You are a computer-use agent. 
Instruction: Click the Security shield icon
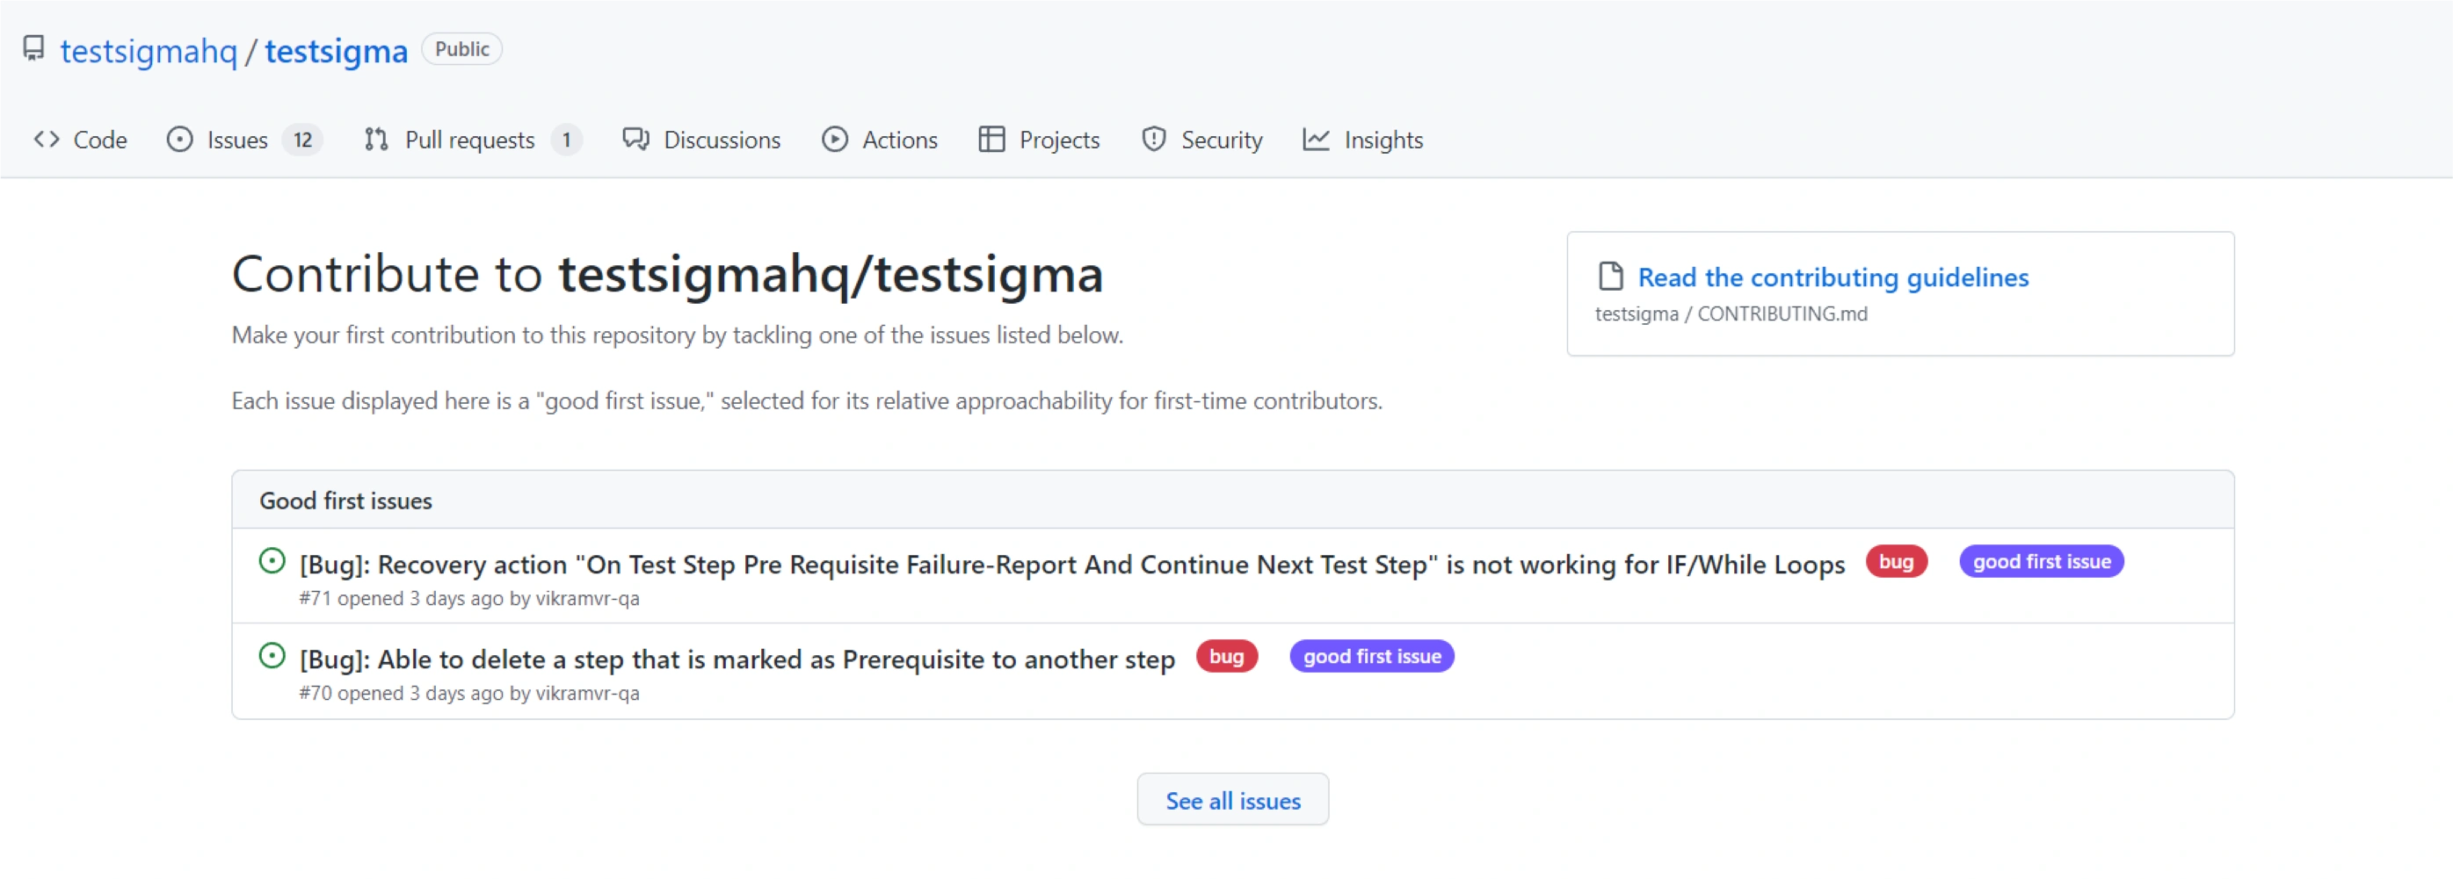[x=1153, y=140]
